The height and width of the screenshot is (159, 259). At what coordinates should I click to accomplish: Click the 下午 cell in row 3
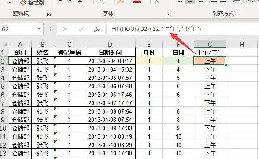(x=210, y=69)
